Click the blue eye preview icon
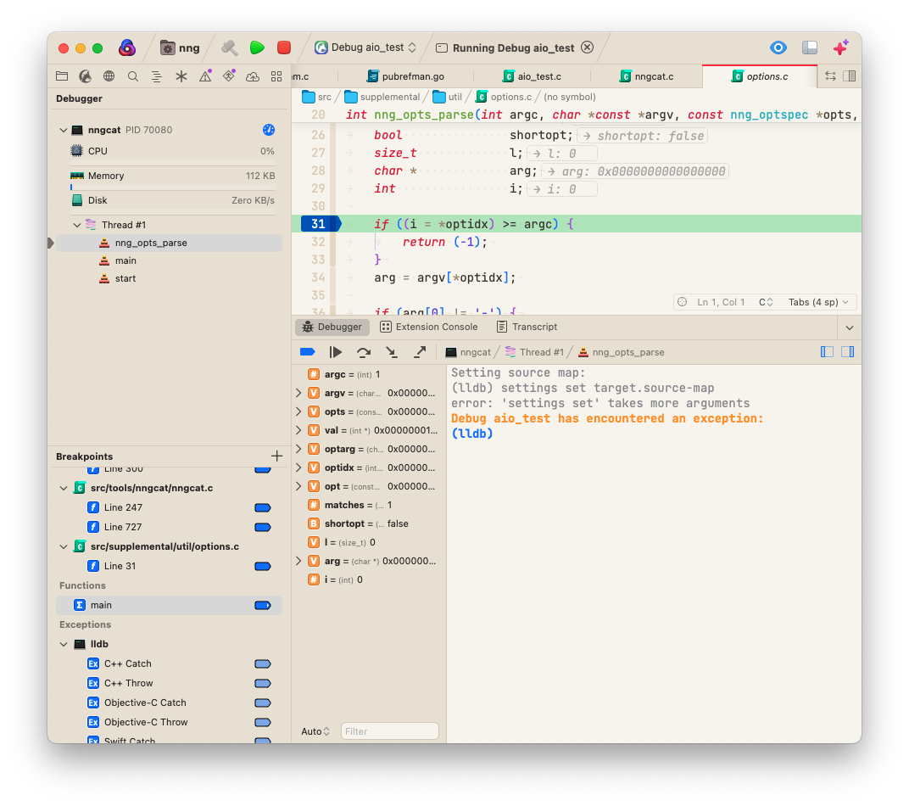 pyautogui.click(x=778, y=48)
